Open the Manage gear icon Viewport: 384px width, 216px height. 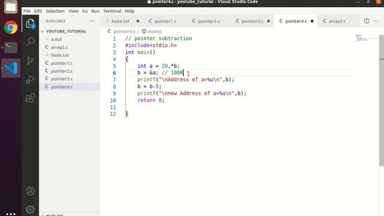click(x=31, y=209)
